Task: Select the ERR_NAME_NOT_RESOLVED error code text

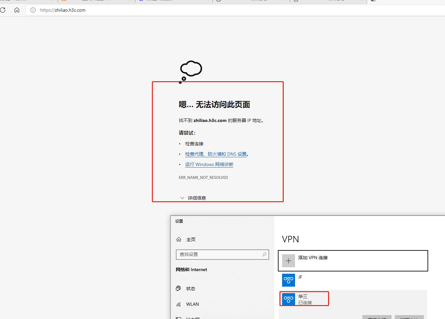Action: pos(203,178)
